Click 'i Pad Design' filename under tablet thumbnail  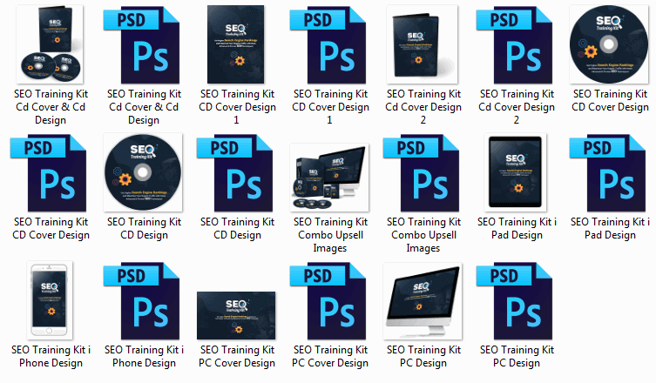(517, 228)
